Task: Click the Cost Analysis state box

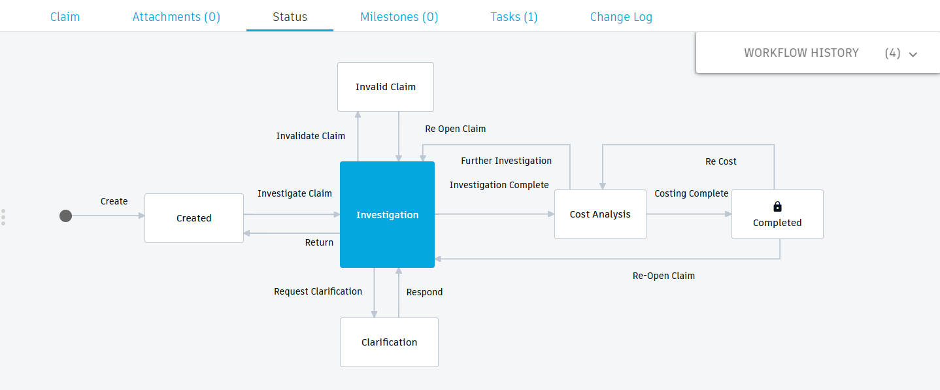Action: coord(599,214)
